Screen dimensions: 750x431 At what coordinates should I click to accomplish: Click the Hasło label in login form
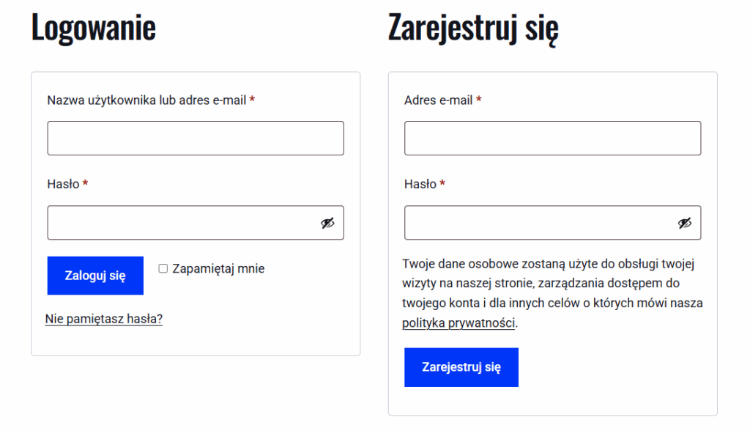pos(63,185)
